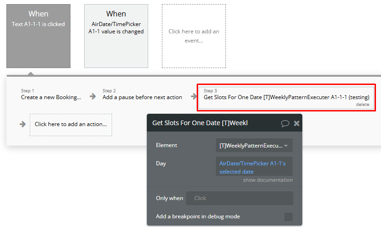Delete Step 3 using the delete link

click(x=362, y=105)
